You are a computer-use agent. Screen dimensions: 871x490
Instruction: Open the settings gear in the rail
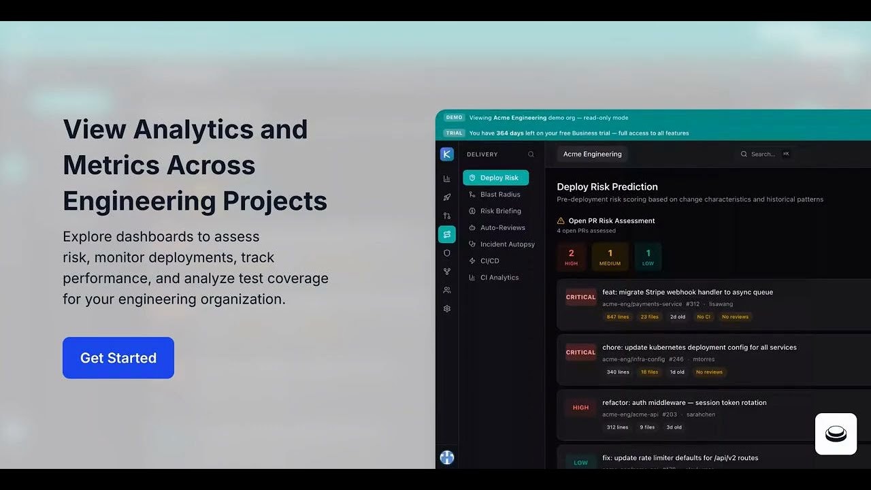pyautogui.click(x=447, y=308)
